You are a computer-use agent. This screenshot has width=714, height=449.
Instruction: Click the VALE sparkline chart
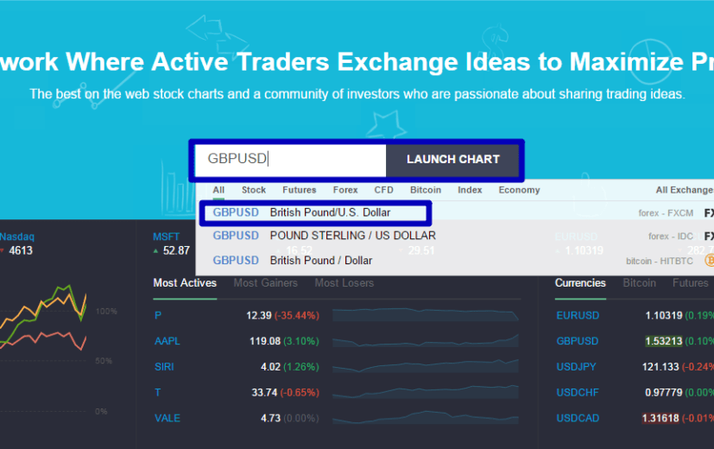pos(426,419)
